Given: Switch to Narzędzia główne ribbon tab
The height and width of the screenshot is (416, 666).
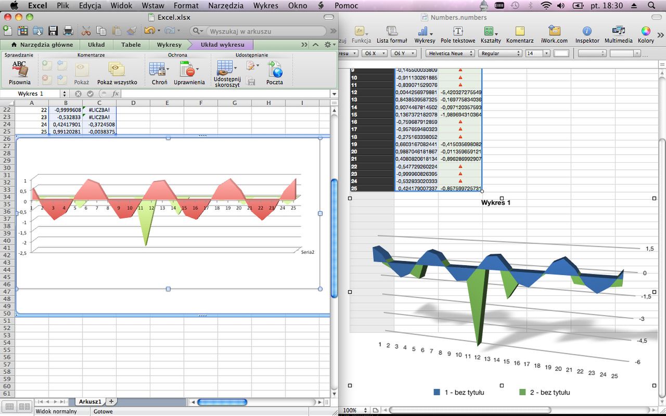Looking at the screenshot, I should (42, 45).
